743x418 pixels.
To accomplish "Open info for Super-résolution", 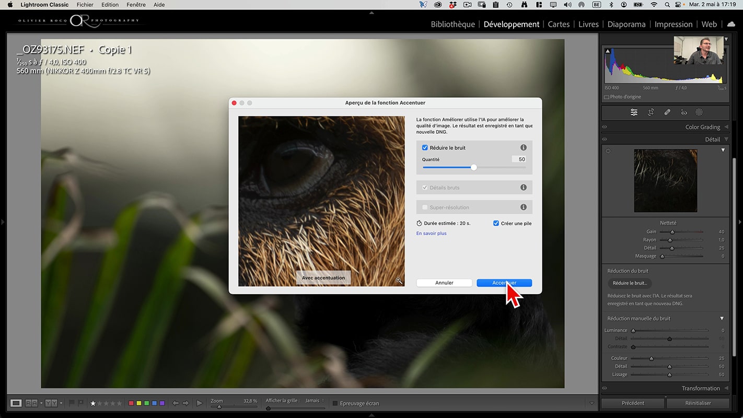I will point(523,207).
